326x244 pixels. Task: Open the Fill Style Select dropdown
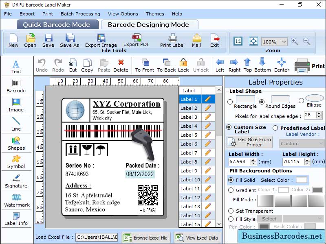[269, 219]
